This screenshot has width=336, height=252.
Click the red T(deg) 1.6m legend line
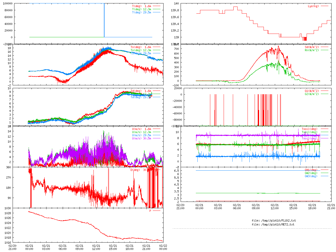click(x=156, y=6)
